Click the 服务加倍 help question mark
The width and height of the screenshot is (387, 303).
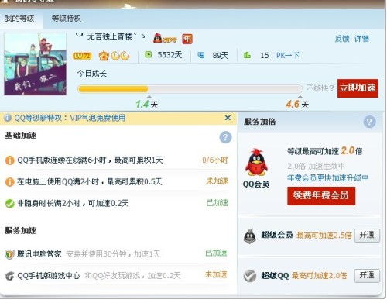point(369,122)
